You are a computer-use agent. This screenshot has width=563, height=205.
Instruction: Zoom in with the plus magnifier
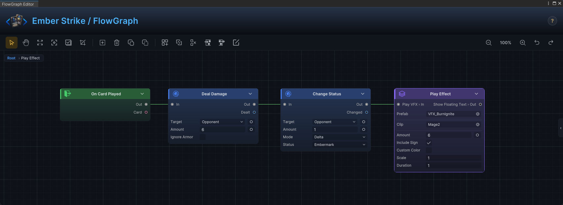point(523,43)
